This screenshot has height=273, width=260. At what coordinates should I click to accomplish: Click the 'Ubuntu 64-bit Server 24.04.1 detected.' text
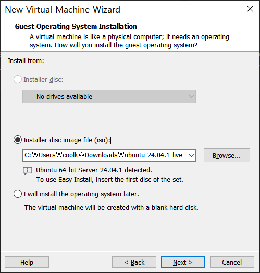[94, 170]
